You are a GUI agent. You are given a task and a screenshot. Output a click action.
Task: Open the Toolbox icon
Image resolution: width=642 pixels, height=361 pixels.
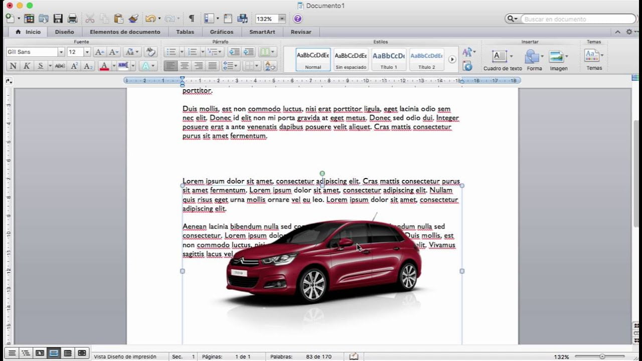click(228, 19)
